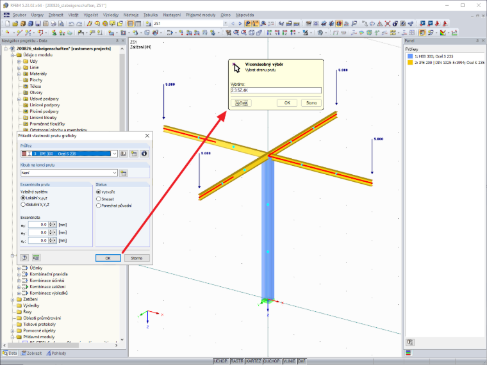
Task: Click the new line tool icon
Action: tap(20, 33)
